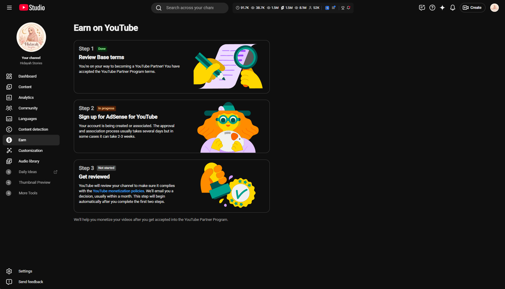The height and width of the screenshot is (289, 505).
Task: Click the 91.7K watch-time stat
Action: point(243,8)
